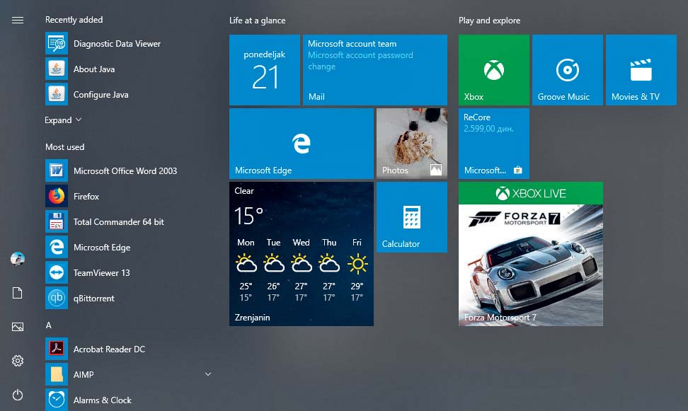Open qBittorrent app icon
This screenshot has width=688, height=411.
click(x=57, y=298)
